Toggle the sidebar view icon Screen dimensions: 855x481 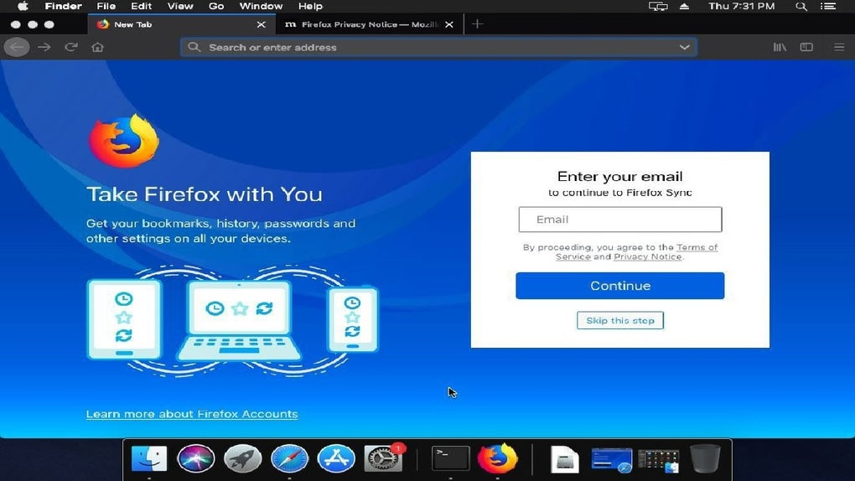806,47
